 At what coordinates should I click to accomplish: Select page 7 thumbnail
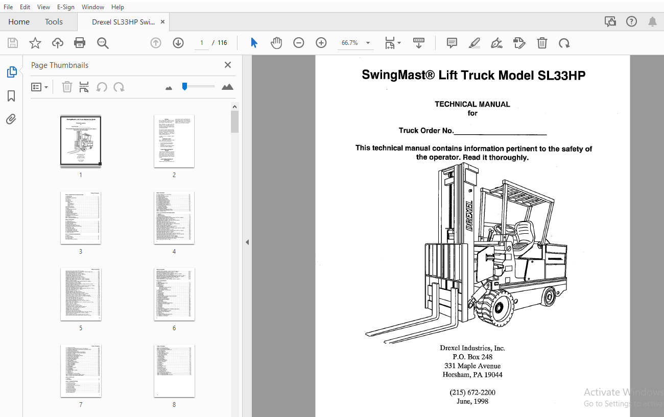coord(81,371)
